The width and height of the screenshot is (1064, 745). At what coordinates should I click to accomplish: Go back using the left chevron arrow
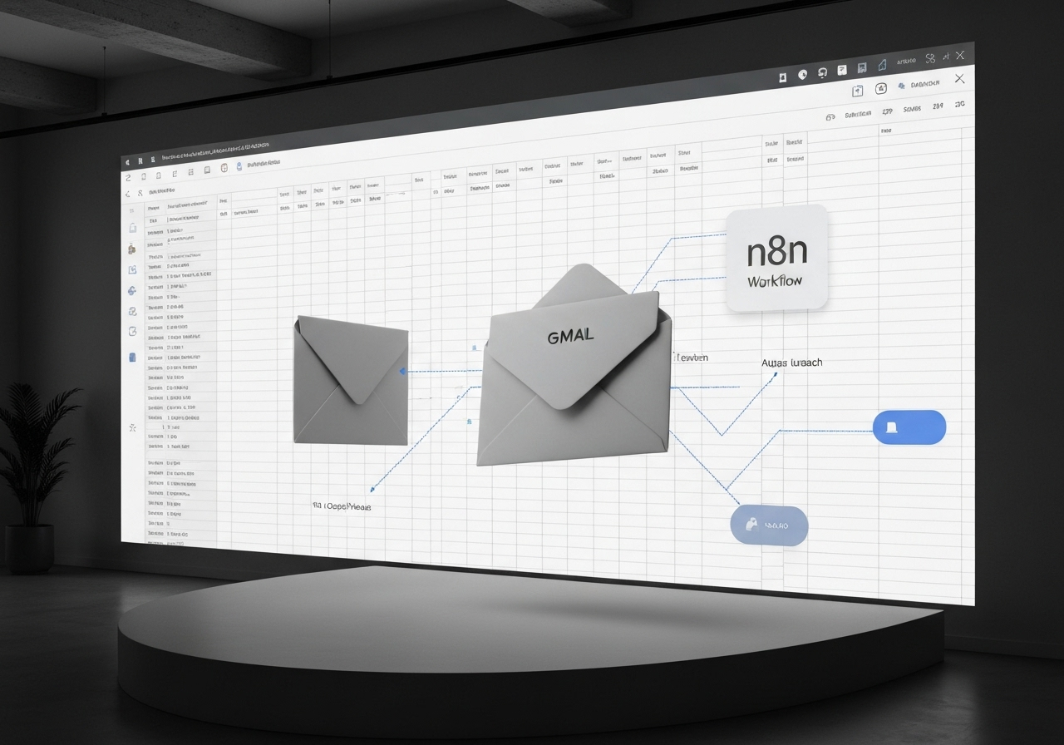point(127,194)
